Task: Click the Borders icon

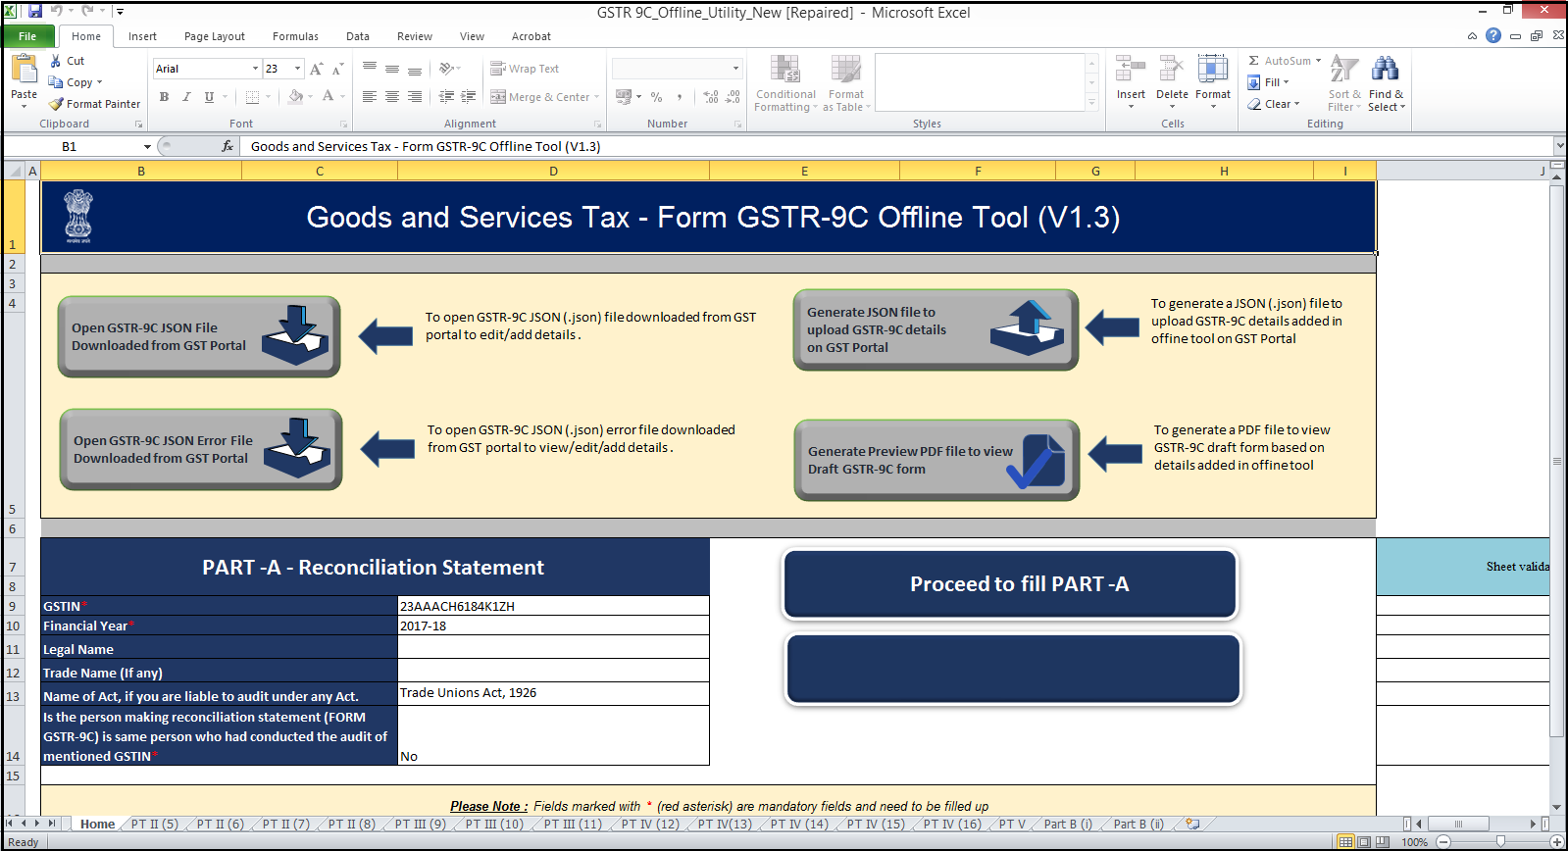Action: pyautogui.click(x=252, y=97)
